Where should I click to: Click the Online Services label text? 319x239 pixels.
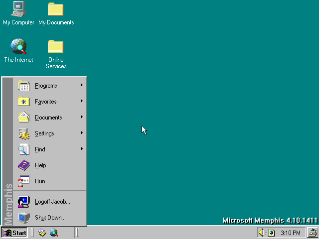pos(56,63)
